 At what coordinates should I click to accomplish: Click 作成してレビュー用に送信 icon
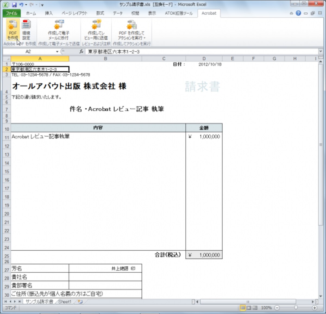point(96,30)
